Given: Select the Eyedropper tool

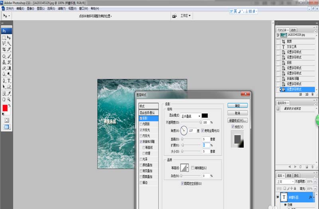Looking at the screenshot, I should coord(9,94).
